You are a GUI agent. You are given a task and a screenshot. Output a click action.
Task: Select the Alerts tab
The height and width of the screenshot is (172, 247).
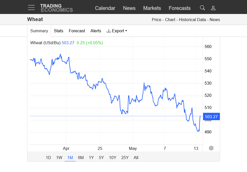[x=96, y=31]
